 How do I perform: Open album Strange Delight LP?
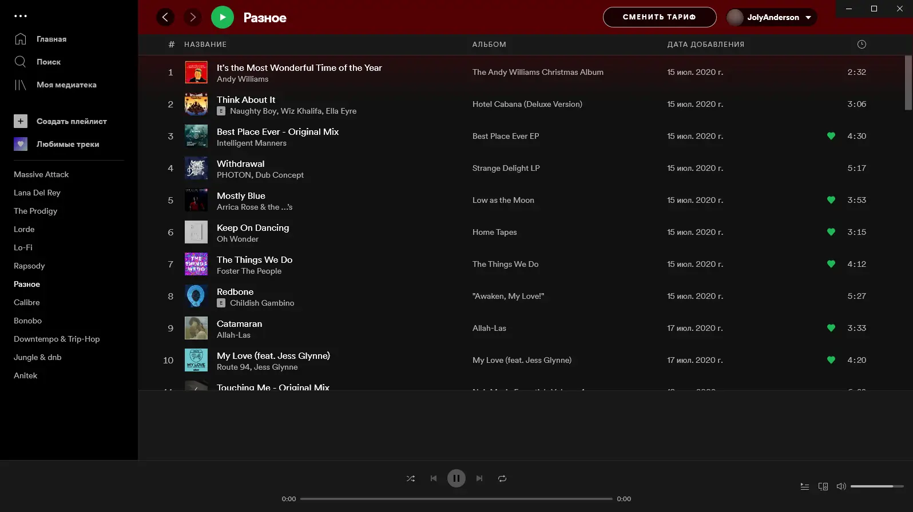coord(506,168)
